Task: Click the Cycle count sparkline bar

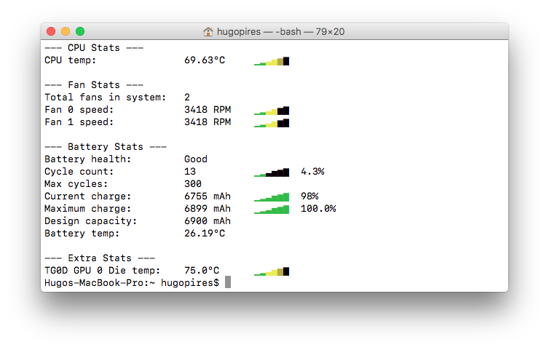Action: 272,172
